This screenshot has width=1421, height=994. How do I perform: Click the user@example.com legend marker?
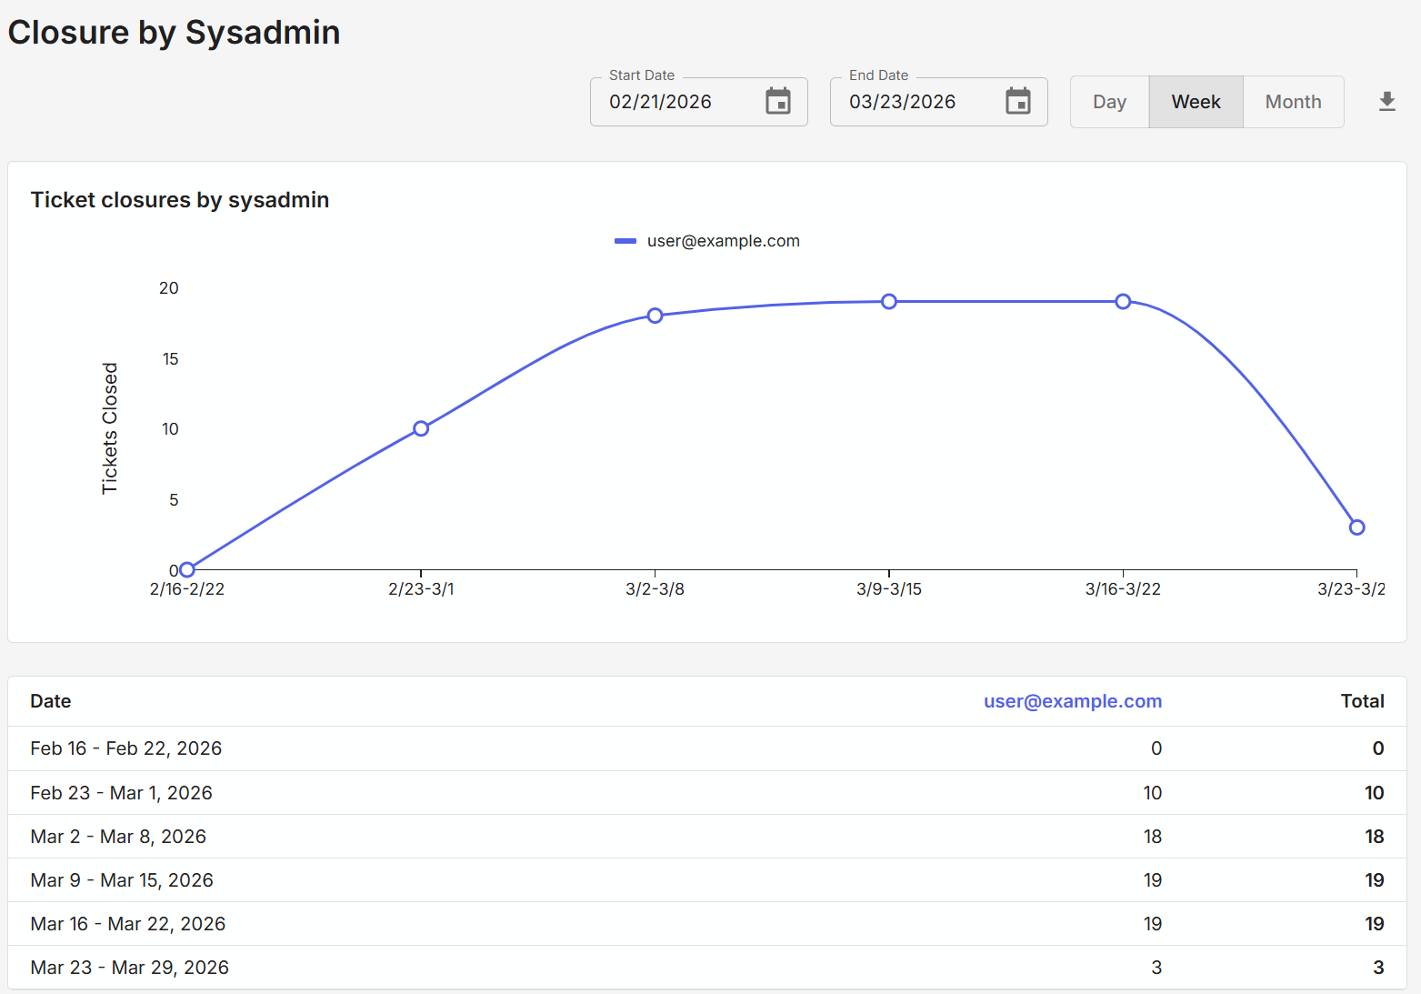pos(625,240)
